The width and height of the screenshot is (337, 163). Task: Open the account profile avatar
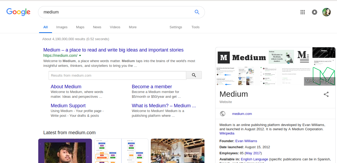click(326, 12)
